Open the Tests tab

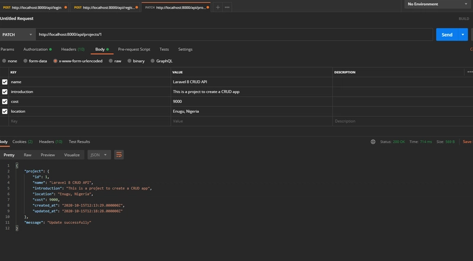pyautogui.click(x=164, y=49)
